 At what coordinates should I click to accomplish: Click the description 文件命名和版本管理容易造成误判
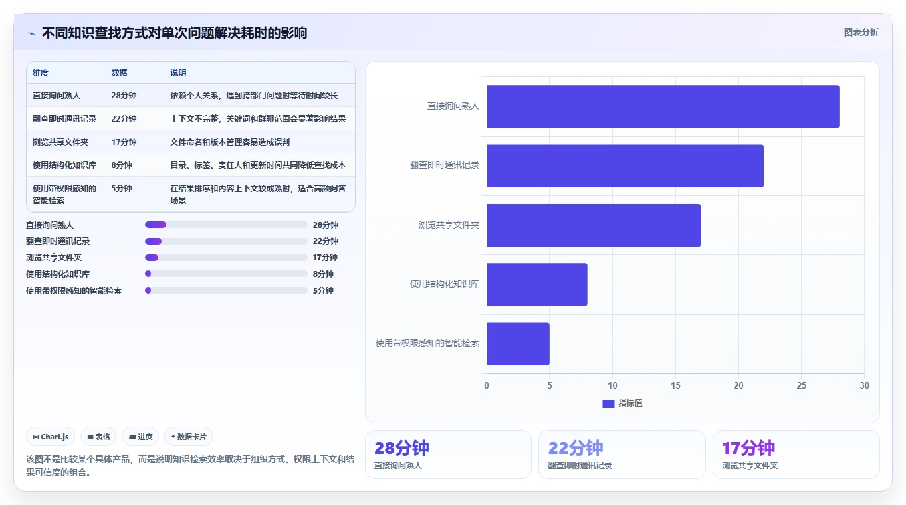tap(230, 142)
